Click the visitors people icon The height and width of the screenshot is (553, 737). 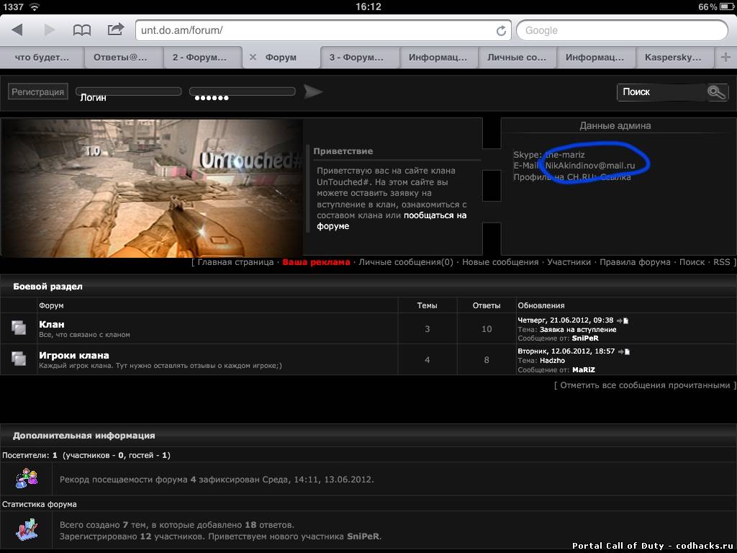click(x=27, y=479)
